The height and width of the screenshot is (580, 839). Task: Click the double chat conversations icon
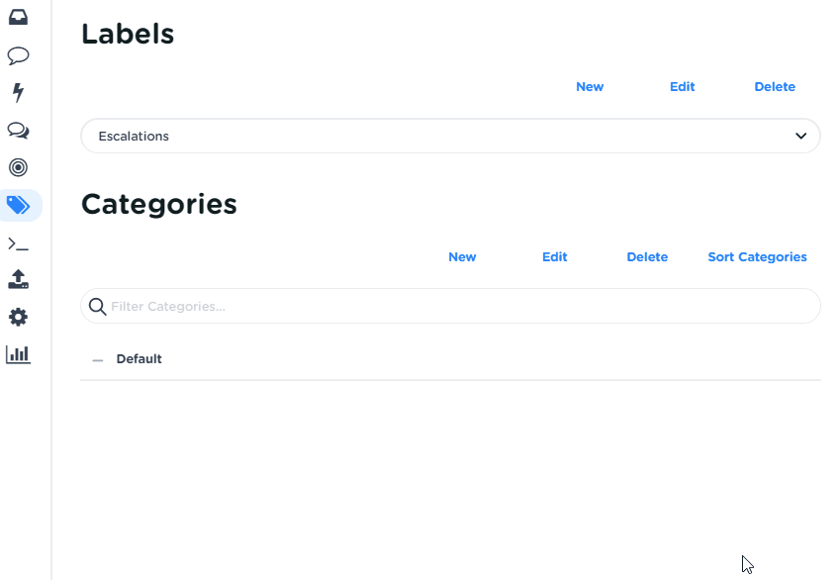[x=18, y=130]
